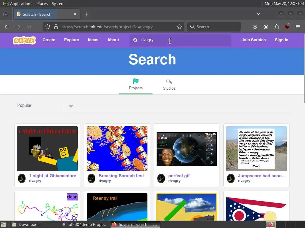Switch to ut2004demo Properties taskbar item
Image resolution: width=305 pixels, height=228 pixels.
click(x=85, y=224)
